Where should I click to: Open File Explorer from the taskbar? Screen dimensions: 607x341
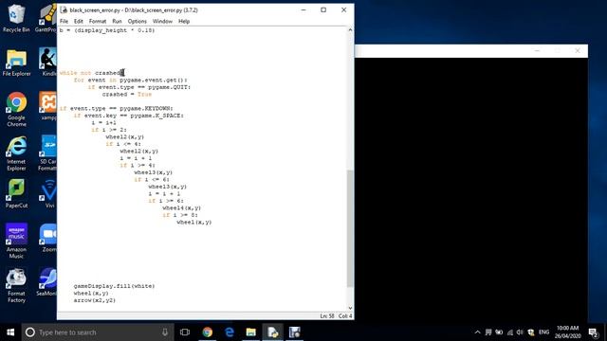point(250,332)
